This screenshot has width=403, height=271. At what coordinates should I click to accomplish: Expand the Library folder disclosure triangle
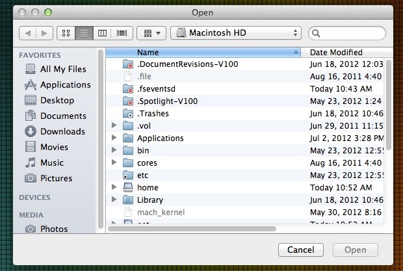[114, 200]
